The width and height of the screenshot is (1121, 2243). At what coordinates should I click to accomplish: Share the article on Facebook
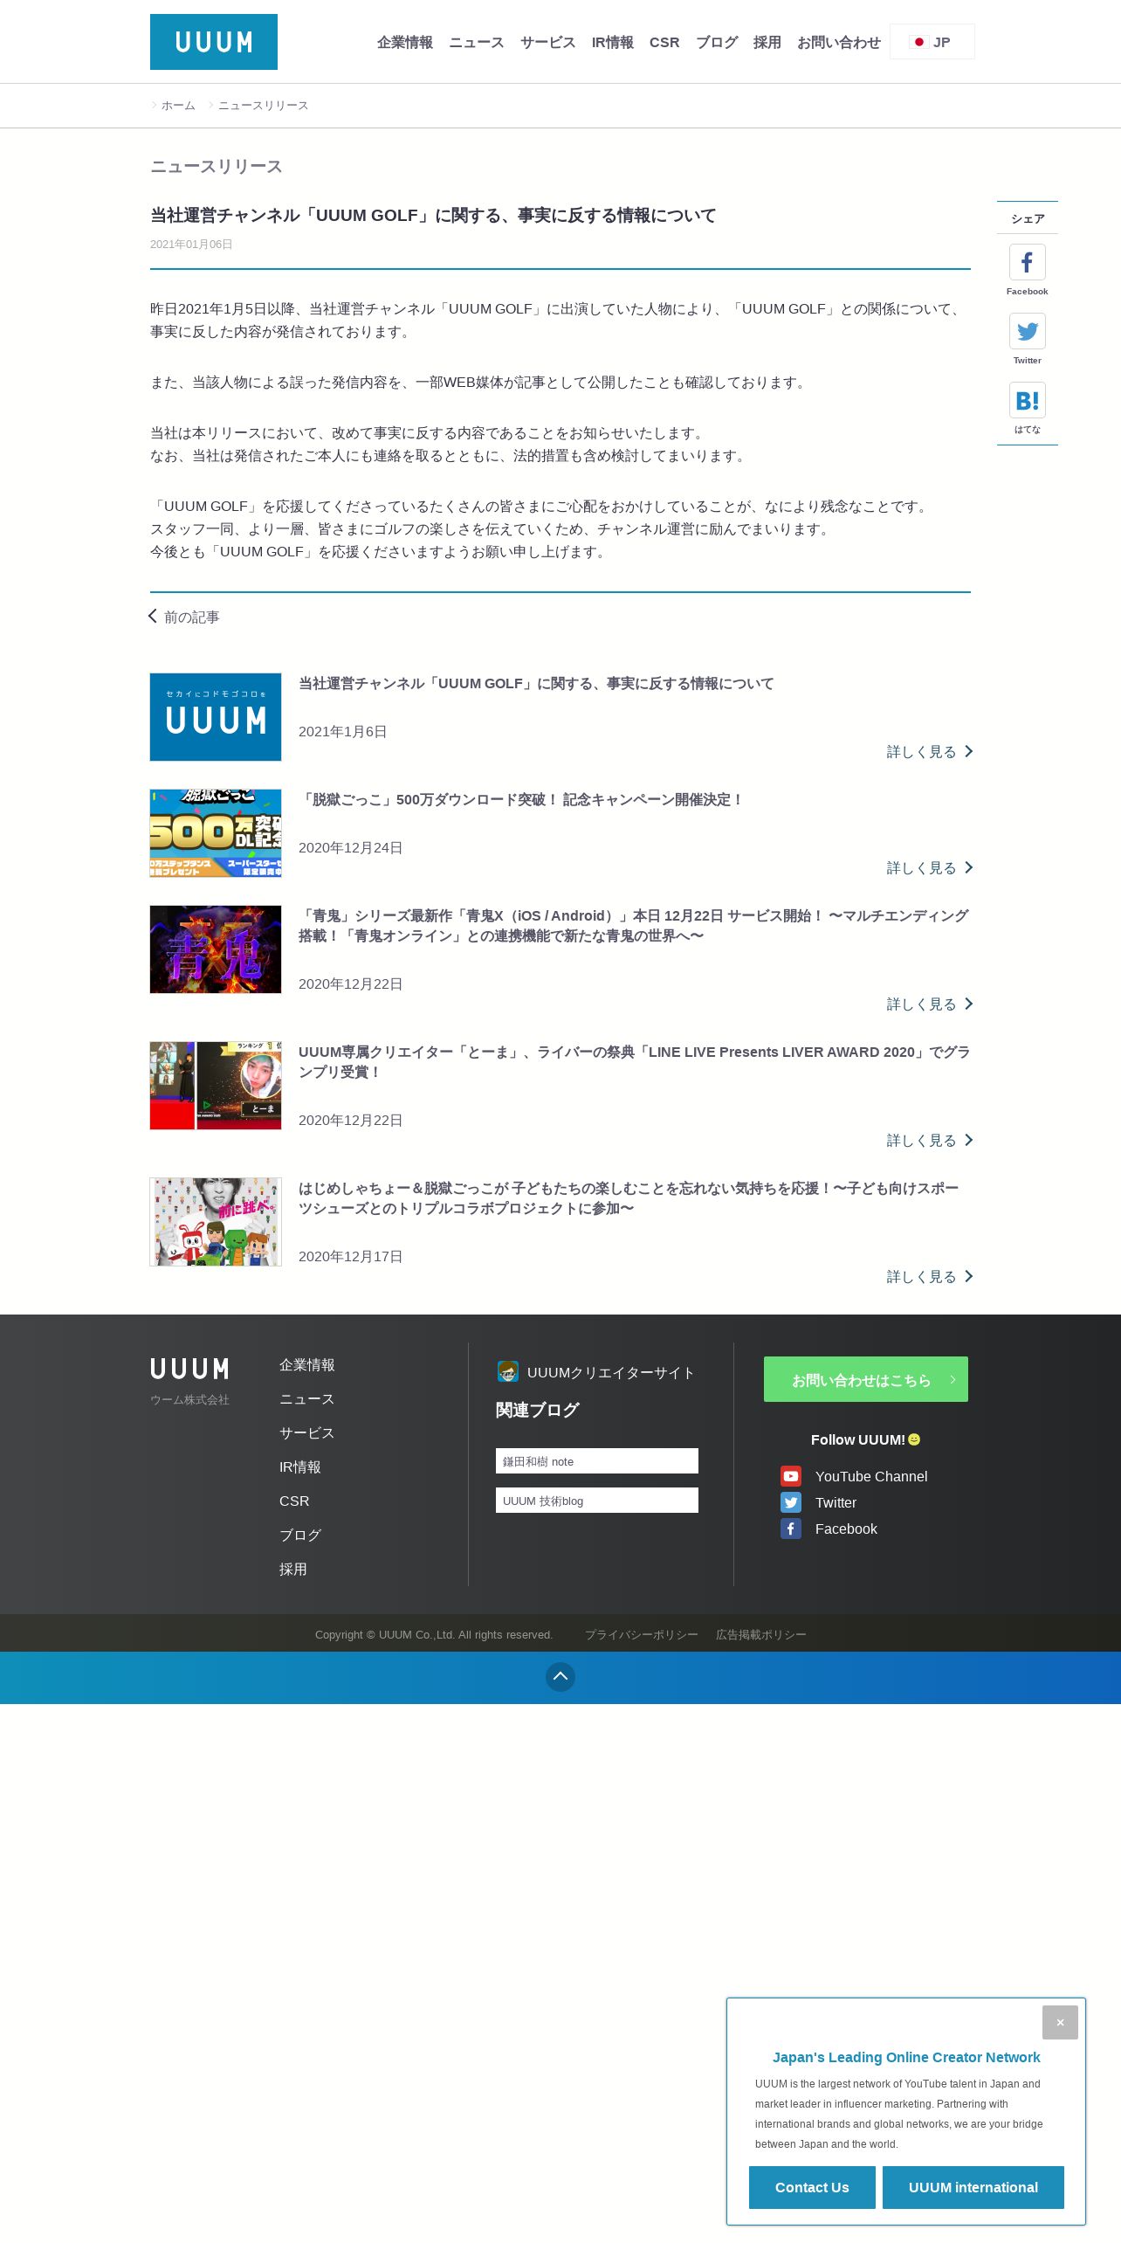click(1028, 262)
